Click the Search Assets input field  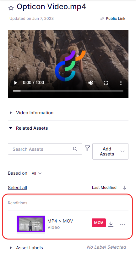click(45, 149)
